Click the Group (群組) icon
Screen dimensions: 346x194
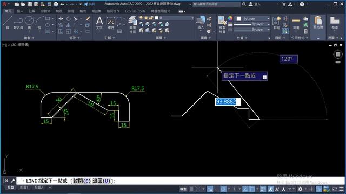pyautogui.click(x=276, y=23)
